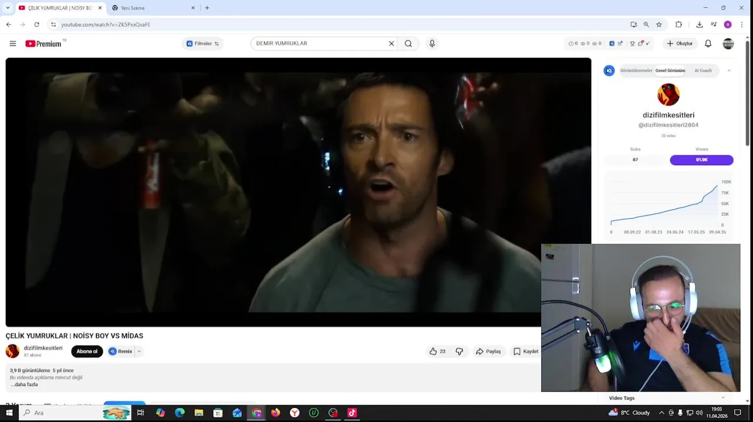Show hidden system tray icons
Viewport: 753px width, 422px height.
(661, 413)
